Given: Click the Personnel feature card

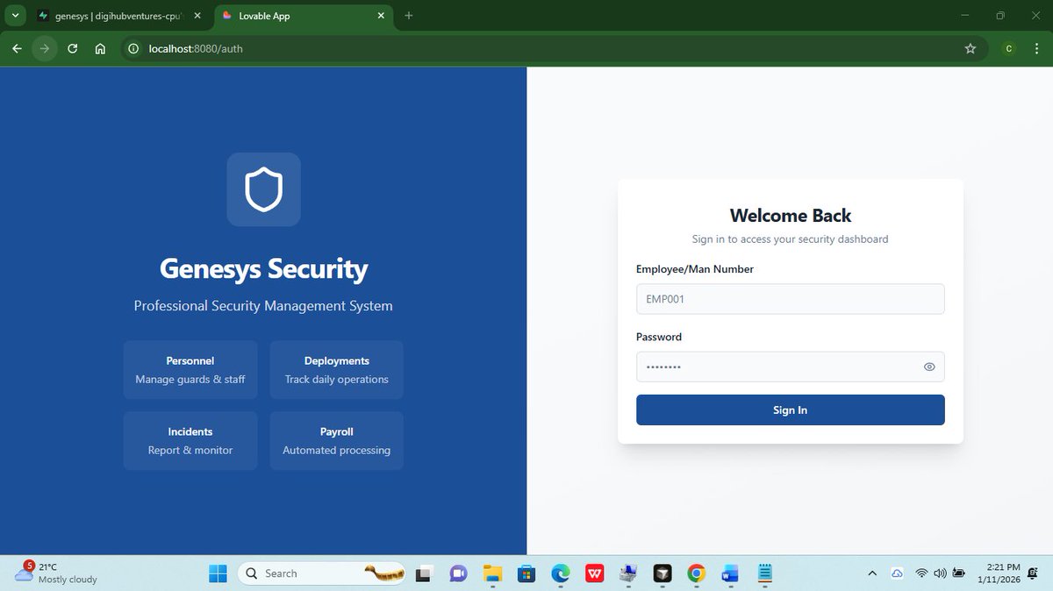Looking at the screenshot, I should (x=190, y=370).
